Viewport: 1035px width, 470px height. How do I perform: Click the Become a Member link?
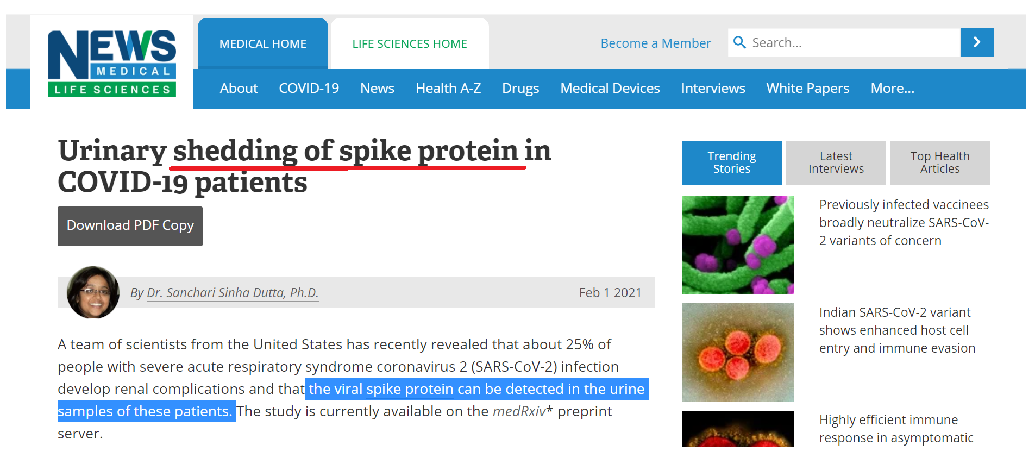coord(655,43)
